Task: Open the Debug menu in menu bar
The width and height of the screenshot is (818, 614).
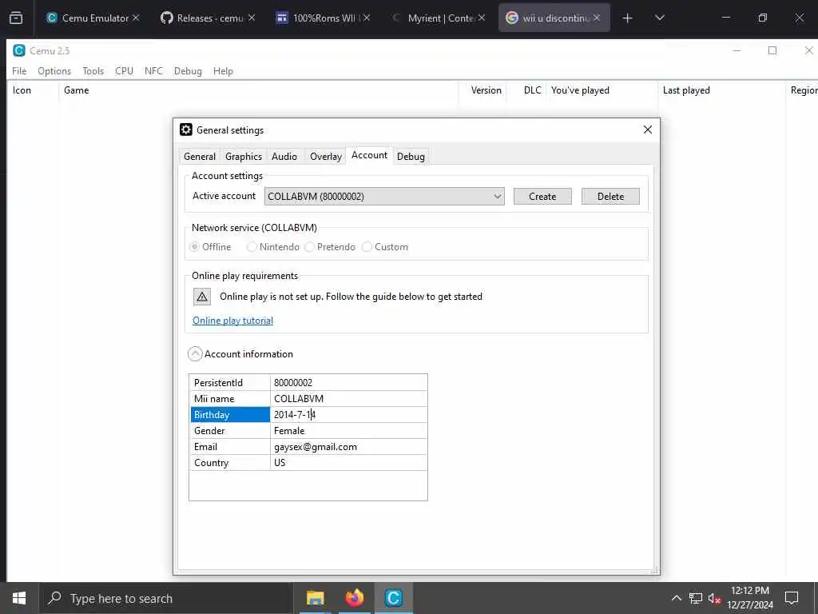Action: pyautogui.click(x=188, y=71)
